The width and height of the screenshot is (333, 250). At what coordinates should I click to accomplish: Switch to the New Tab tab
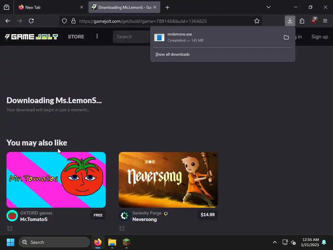point(50,7)
